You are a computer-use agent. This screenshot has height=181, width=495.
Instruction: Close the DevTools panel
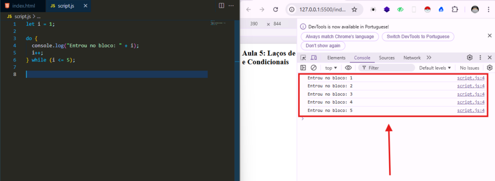point(490,58)
